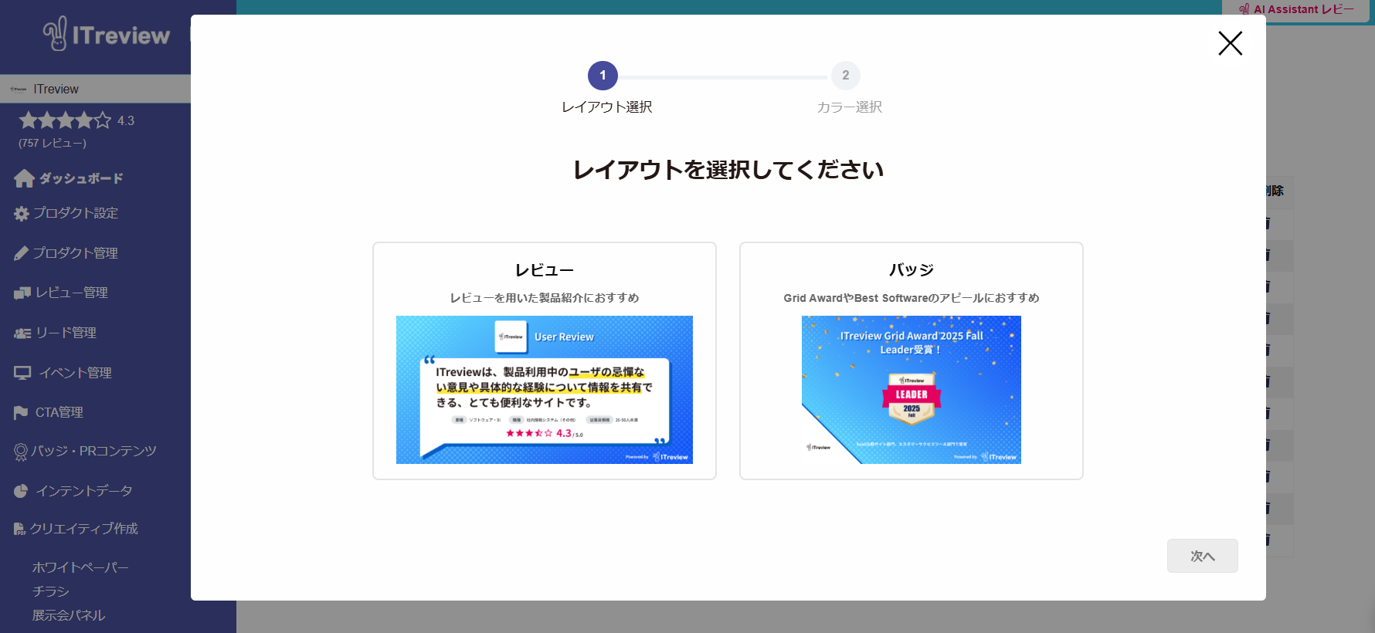
Task: Click the プロダクト管理 pencil icon
Action: [22, 253]
